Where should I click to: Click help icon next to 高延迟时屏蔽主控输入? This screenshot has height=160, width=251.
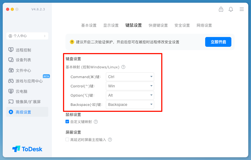110,140
